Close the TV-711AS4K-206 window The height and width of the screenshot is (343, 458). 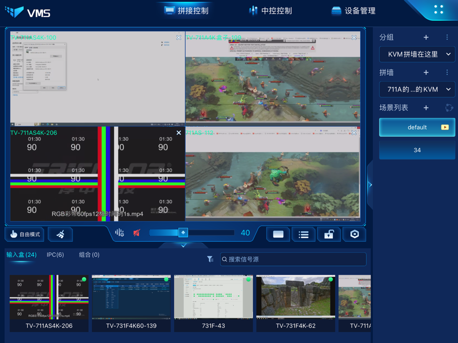[179, 133]
